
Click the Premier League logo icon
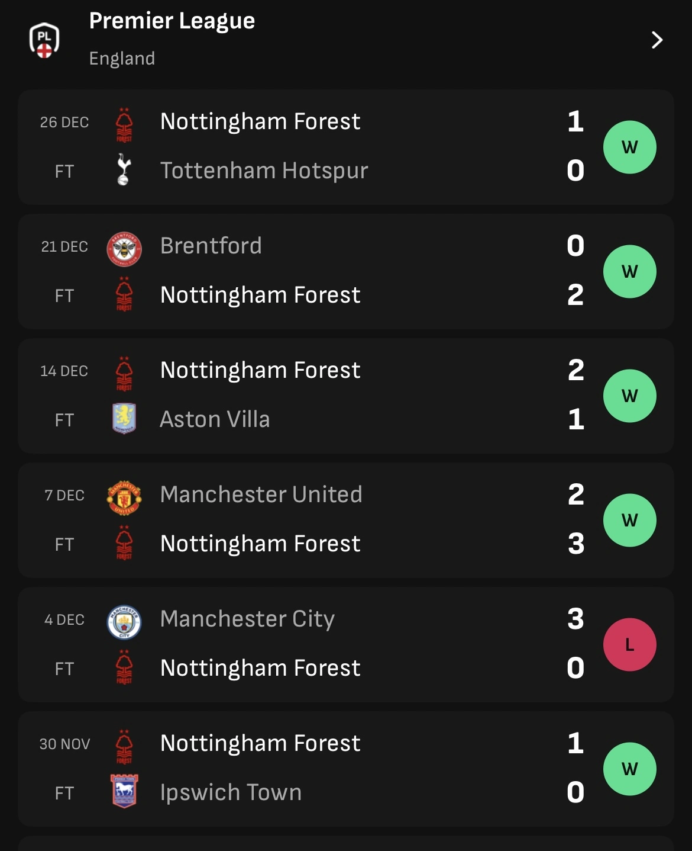click(x=44, y=40)
